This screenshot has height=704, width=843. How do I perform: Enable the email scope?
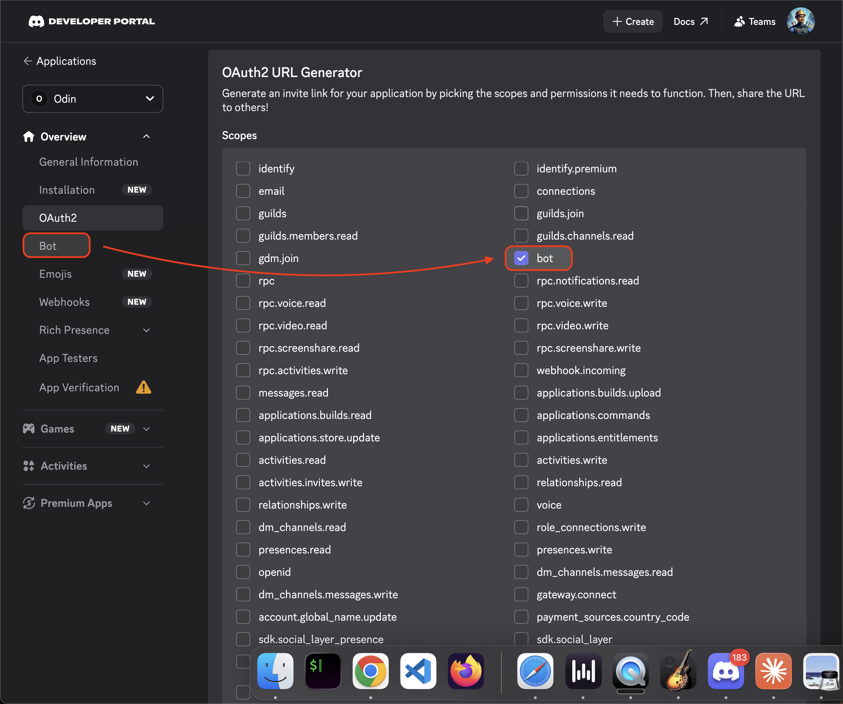243,191
